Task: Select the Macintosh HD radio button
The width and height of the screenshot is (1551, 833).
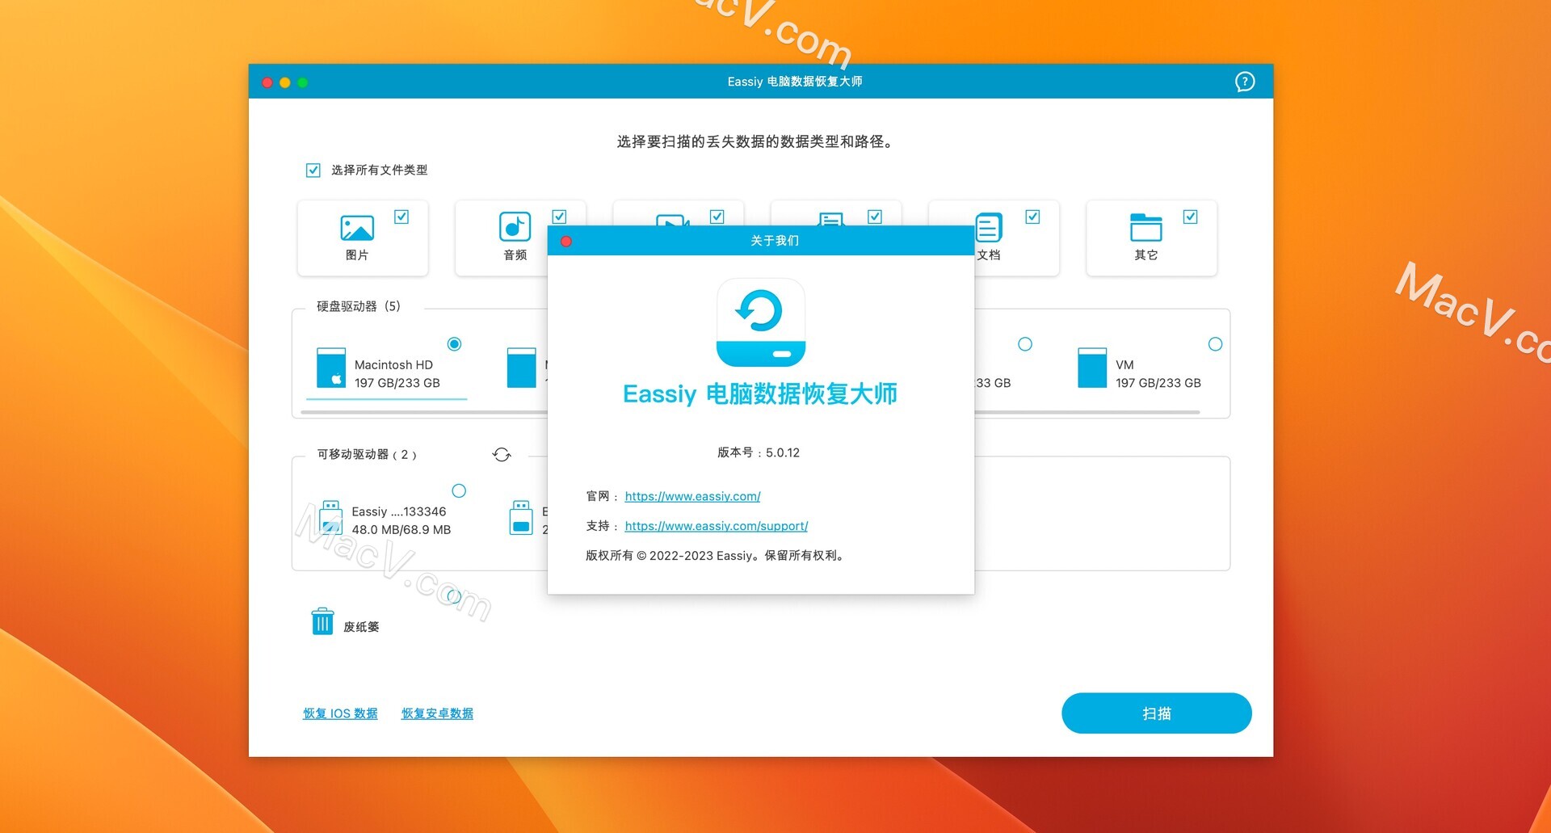Action: [455, 344]
